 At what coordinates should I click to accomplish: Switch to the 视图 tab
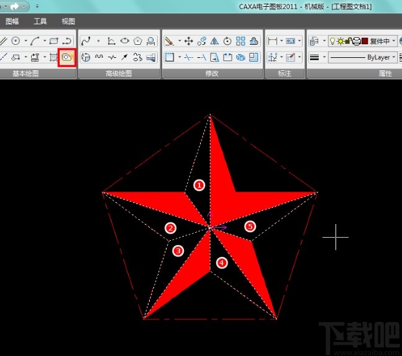[68, 21]
